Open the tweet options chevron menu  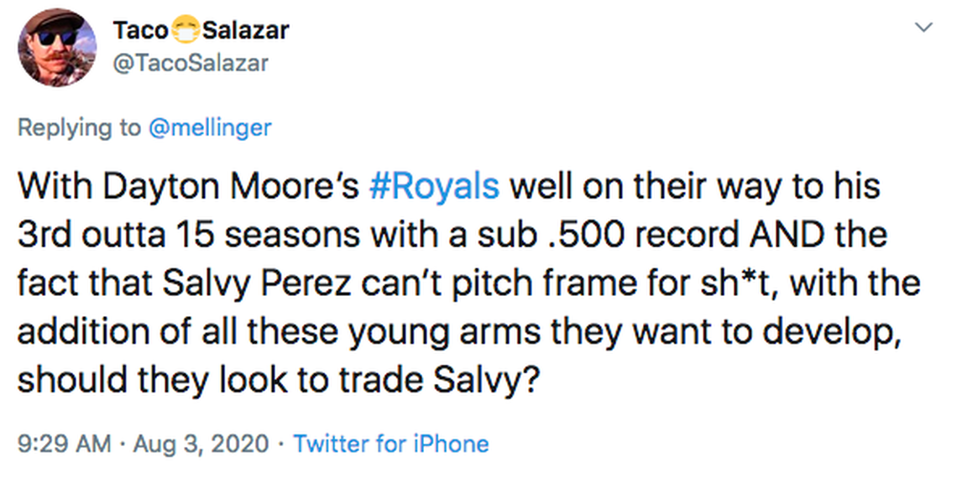tap(923, 29)
